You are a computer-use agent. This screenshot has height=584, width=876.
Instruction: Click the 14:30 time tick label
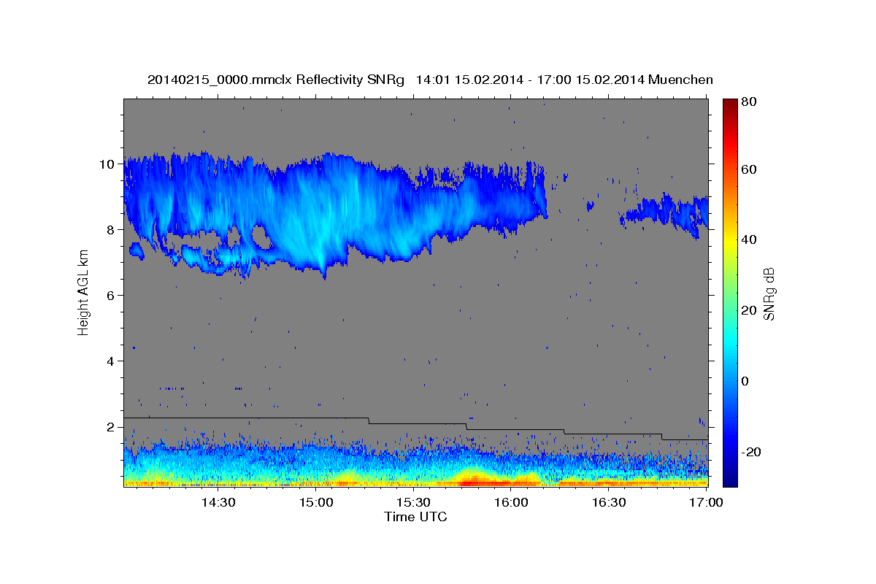(218, 502)
